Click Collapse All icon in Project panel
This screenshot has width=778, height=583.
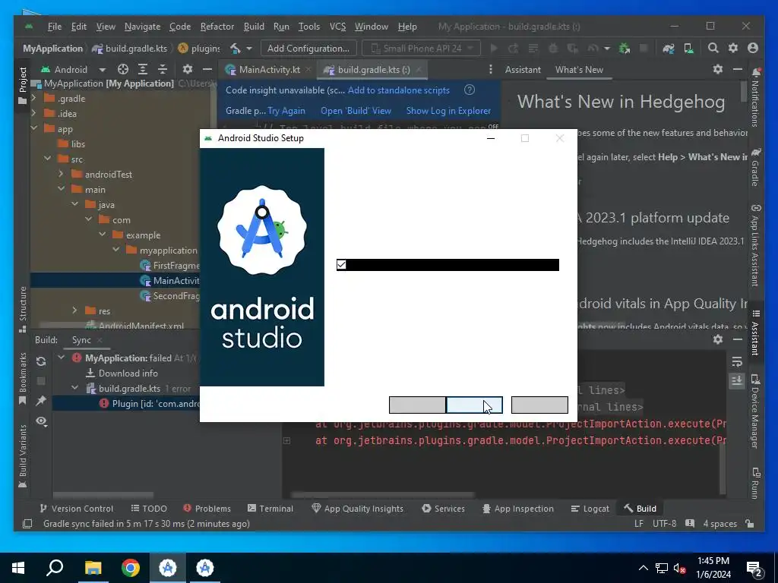pyautogui.click(x=163, y=69)
